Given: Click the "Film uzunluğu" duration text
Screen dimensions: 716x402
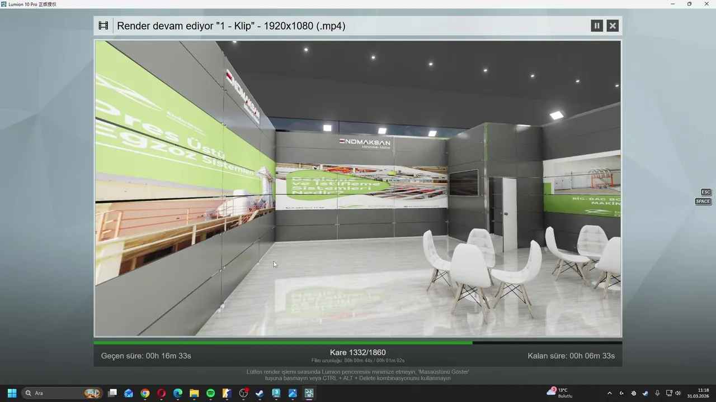Looking at the screenshot, I should click(x=358, y=361).
